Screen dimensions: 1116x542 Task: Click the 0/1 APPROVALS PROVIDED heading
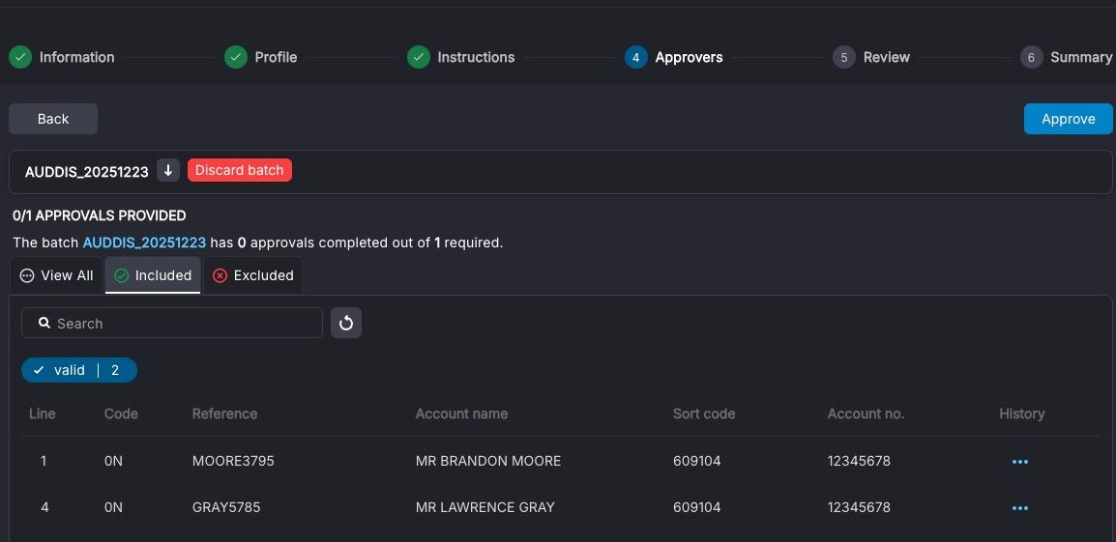point(100,215)
